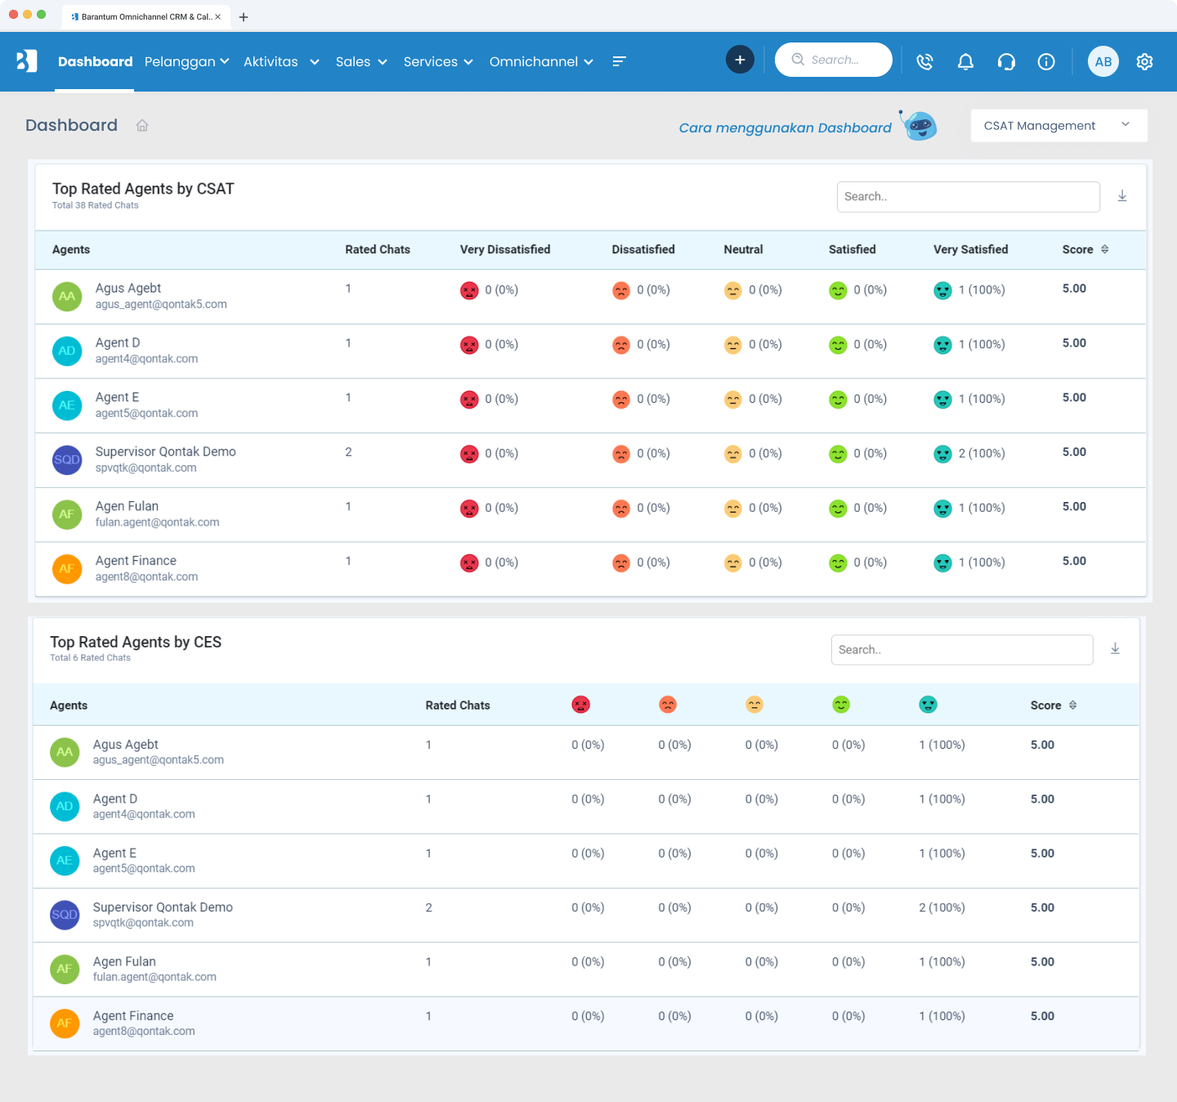Click the plus add button in navbar
The height and width of the screenshot is (1102, 1177).
tap(740, 60)
